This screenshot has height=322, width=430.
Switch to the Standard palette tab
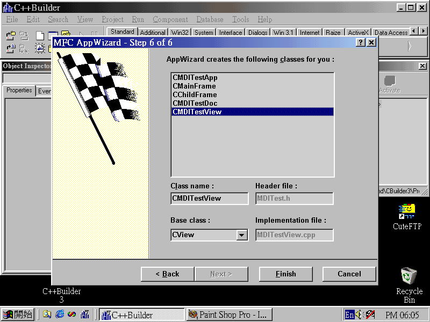tap(123, 32)
